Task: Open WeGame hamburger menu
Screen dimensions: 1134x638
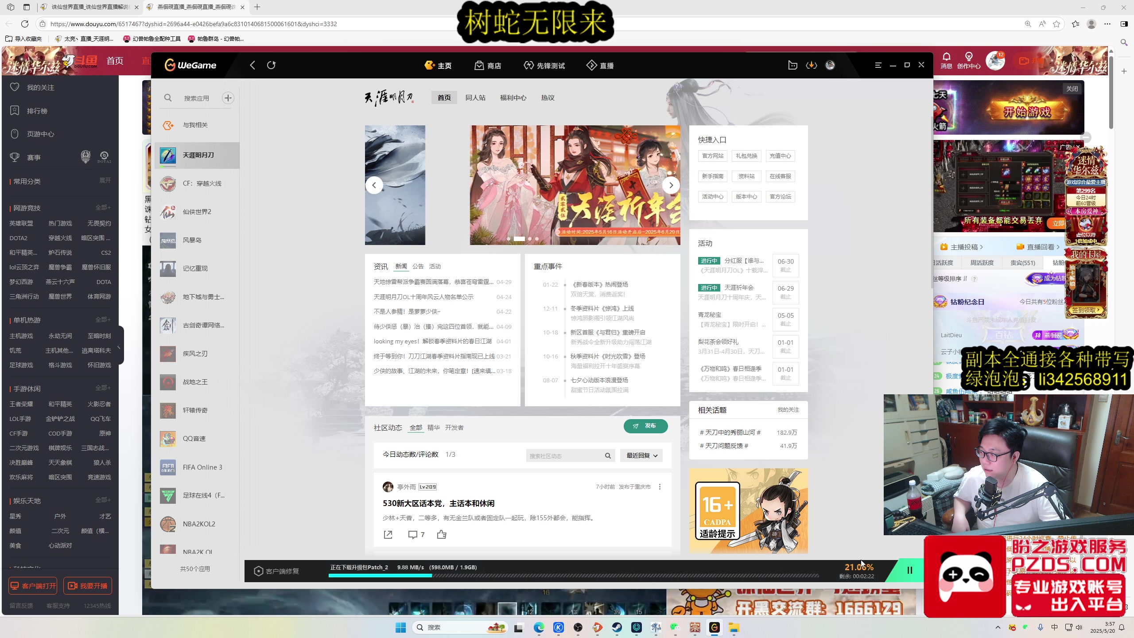Action: (878, 65)
